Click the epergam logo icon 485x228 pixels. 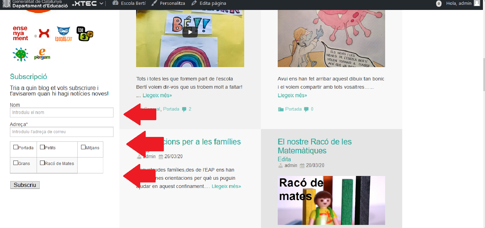42,54
